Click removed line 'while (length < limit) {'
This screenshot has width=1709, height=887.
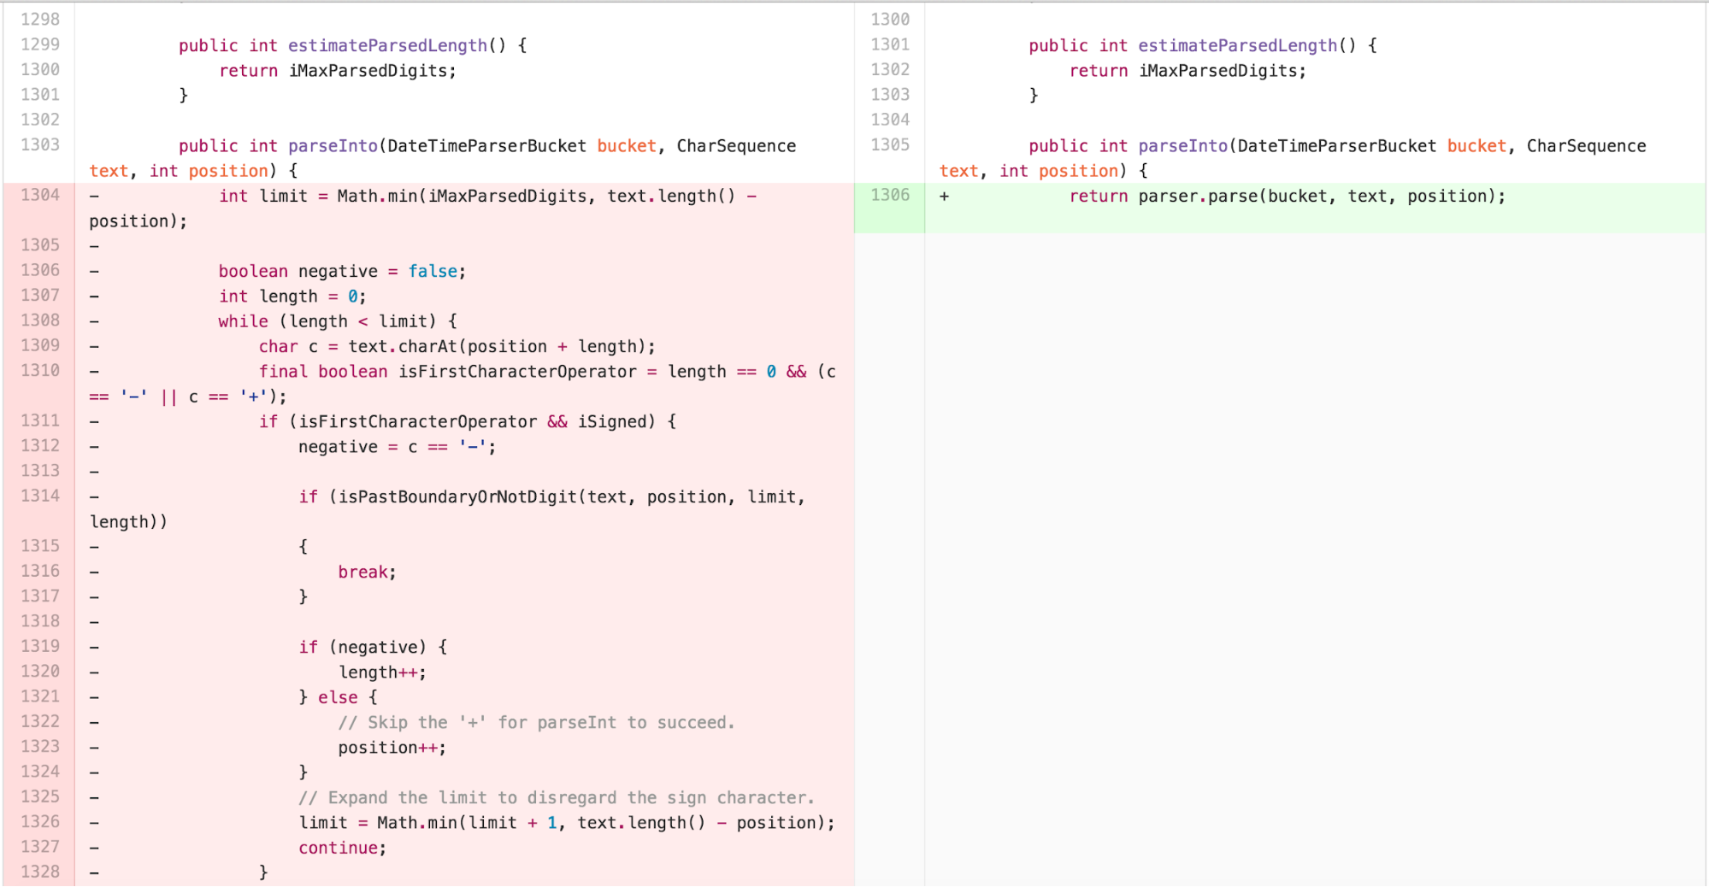click(x=338, y=322)
